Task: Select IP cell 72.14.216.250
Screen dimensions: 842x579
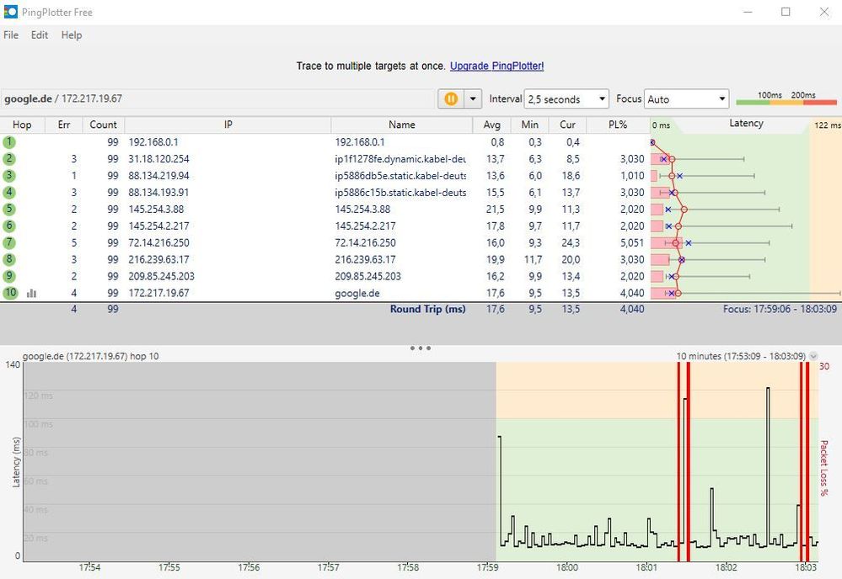Action: tap(159, 242)
